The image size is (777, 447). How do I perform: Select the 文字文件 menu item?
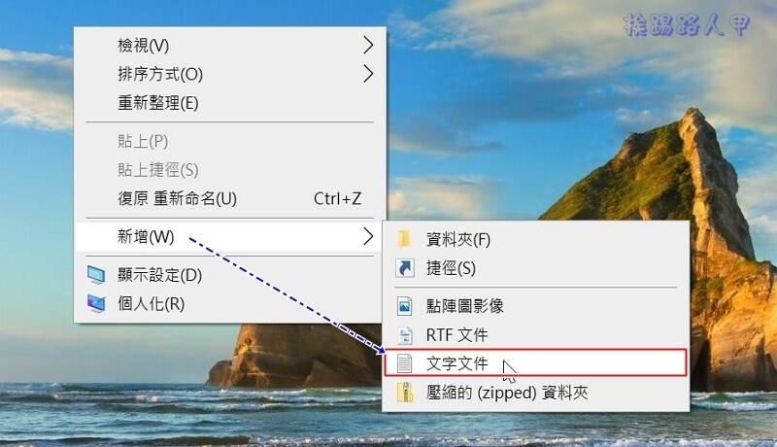536,363
